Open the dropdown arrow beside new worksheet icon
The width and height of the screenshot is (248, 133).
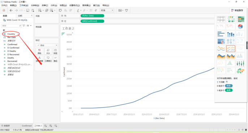[43, 10]
